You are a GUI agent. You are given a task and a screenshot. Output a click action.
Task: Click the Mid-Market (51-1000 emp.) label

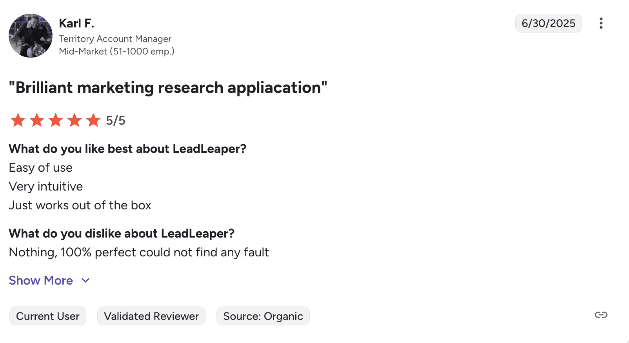[116, 51]
